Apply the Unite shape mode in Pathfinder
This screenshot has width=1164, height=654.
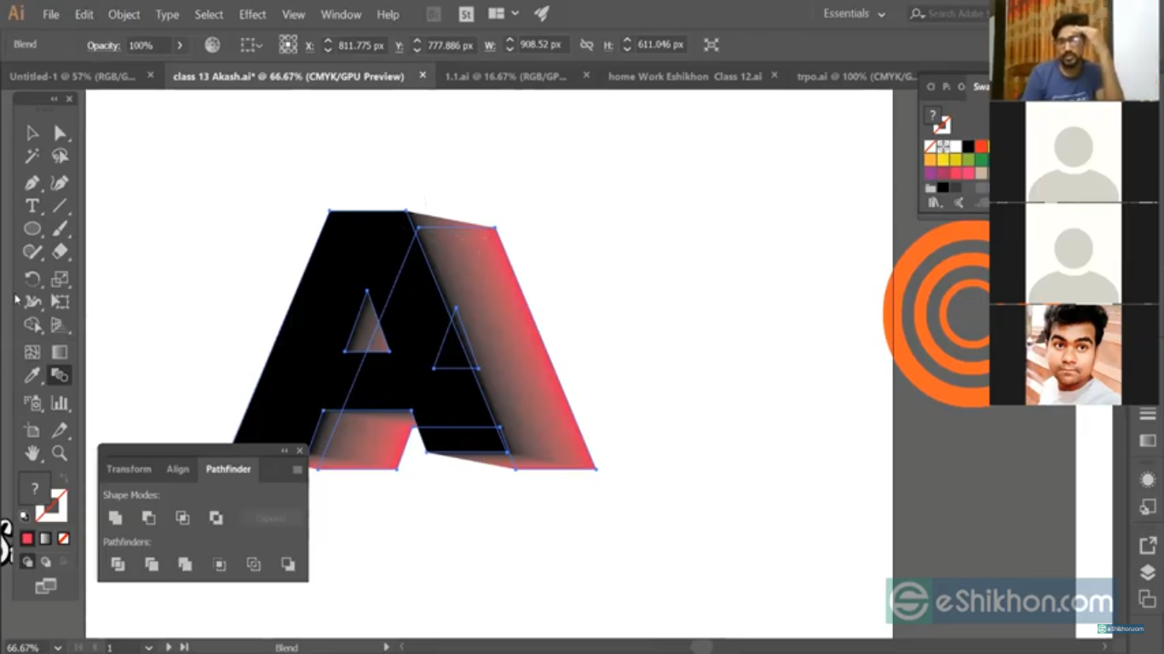pos(116,518)
